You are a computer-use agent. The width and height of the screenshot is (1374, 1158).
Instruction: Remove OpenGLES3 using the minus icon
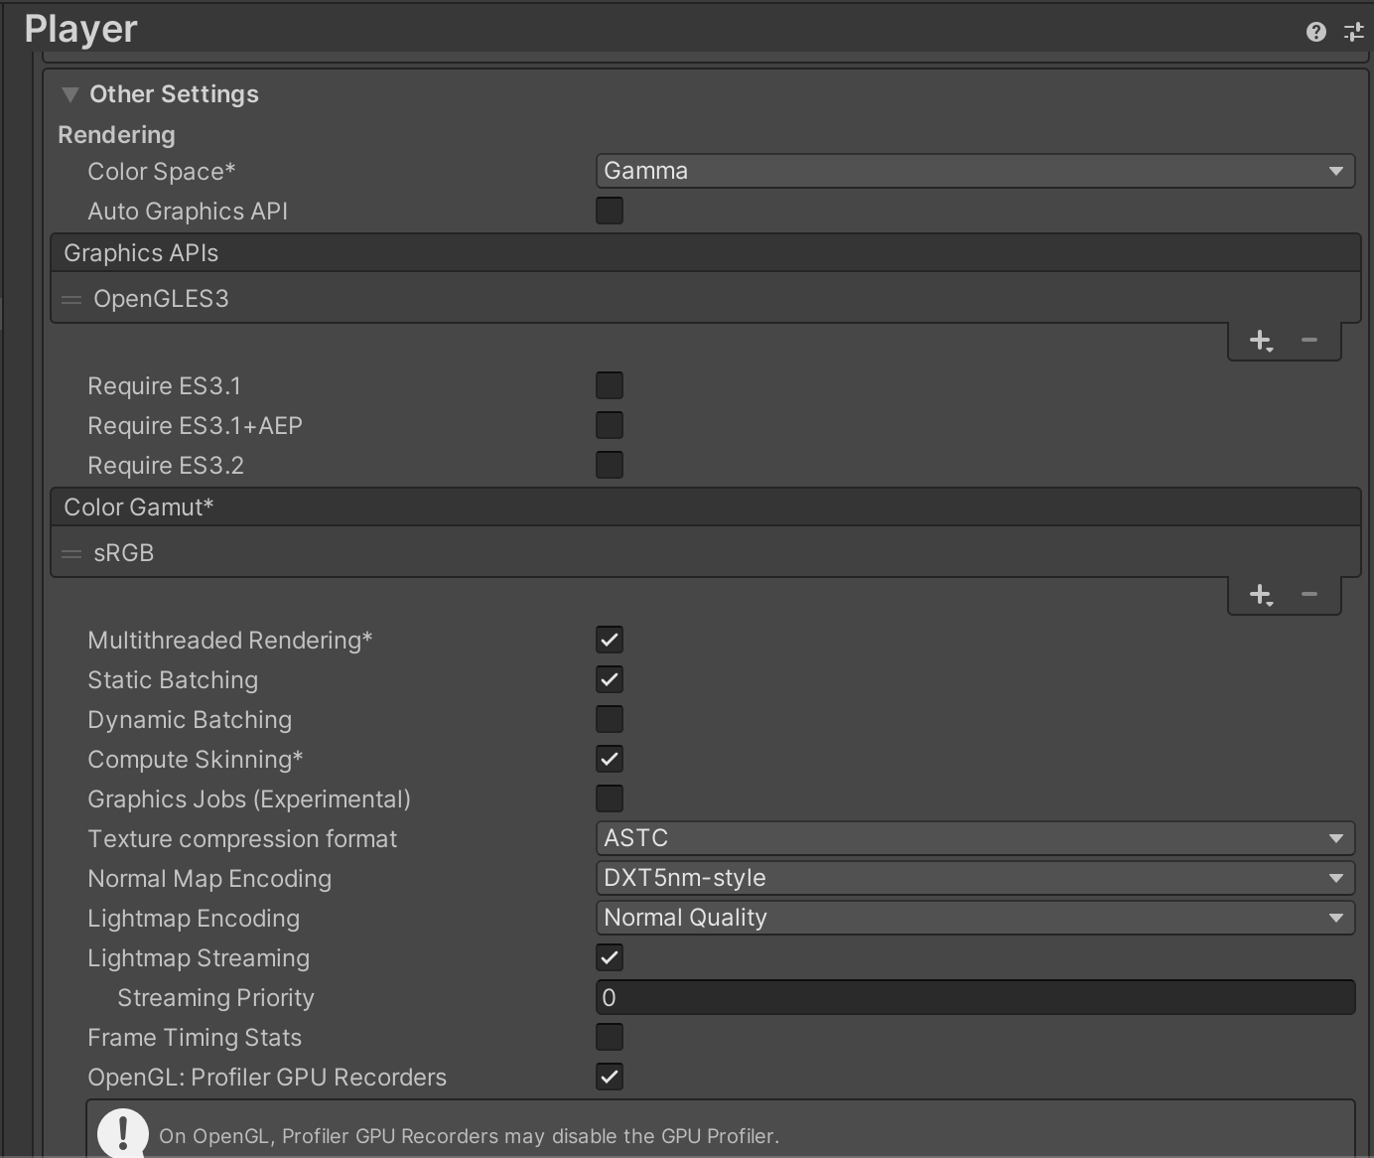coord(1308,341)
